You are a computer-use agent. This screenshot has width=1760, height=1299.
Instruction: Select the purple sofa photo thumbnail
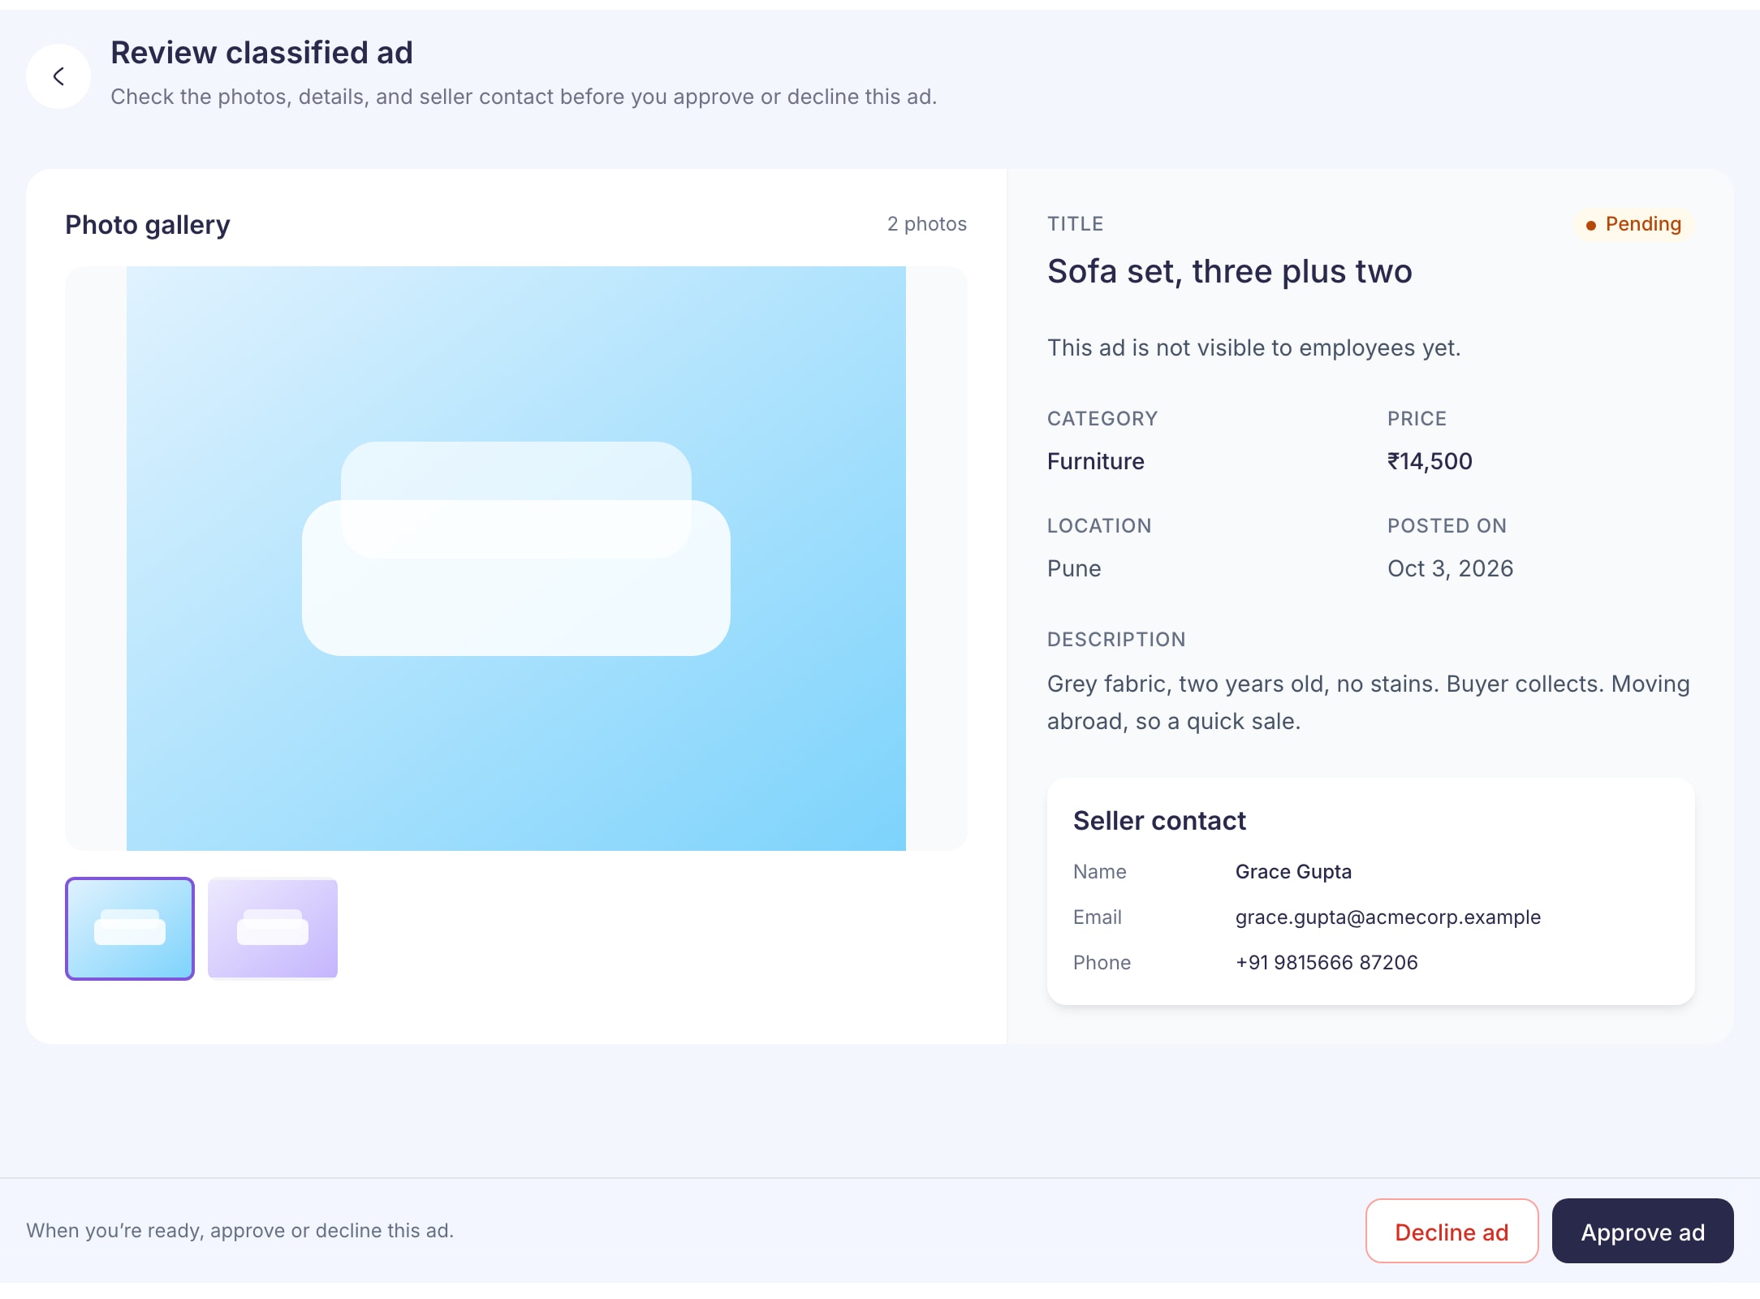click(273, 929)
